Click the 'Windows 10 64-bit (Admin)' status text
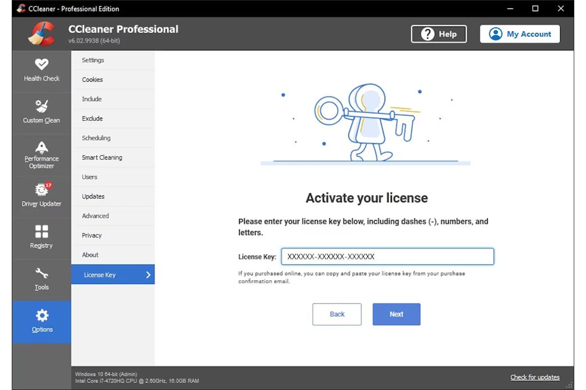Viewport: 586px width, 390px height. pos(106,374)
